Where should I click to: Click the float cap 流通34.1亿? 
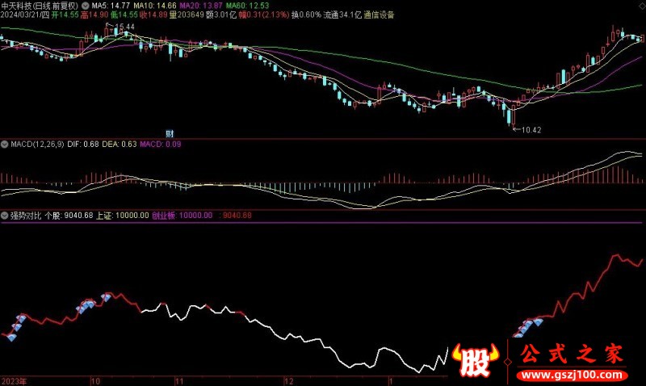click(342, 15)
